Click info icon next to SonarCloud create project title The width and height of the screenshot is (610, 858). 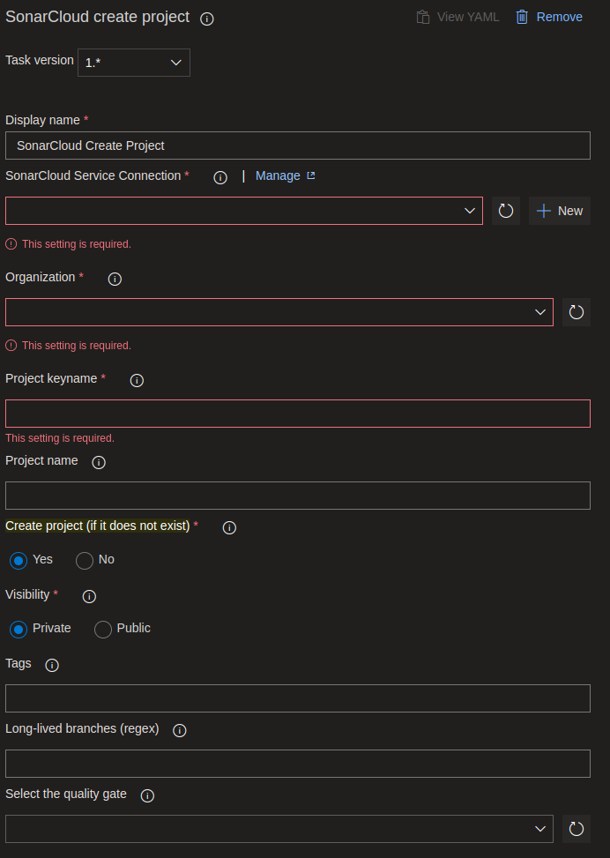[207, 19]
